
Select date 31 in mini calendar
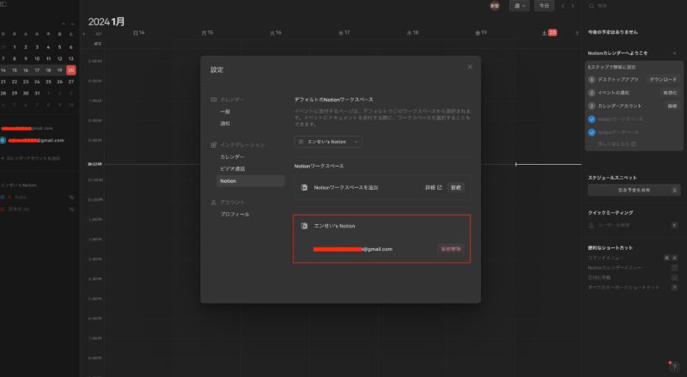point(37,93)
